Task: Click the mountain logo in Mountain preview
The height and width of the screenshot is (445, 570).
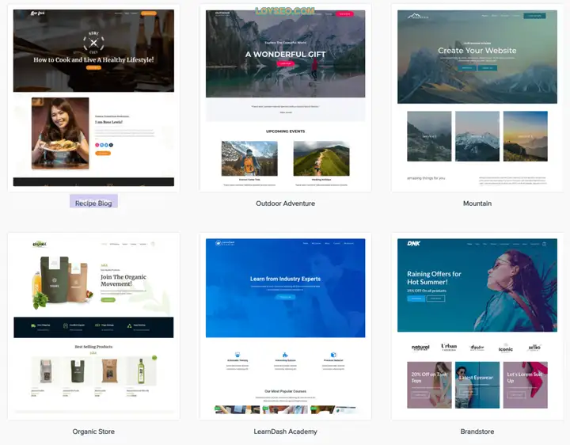Action: [418, 16]
